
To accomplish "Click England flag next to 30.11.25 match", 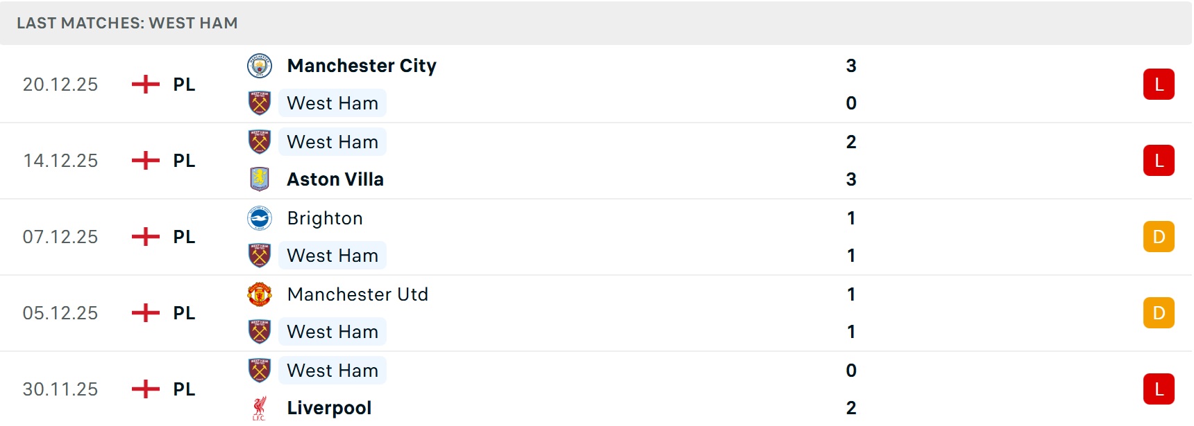I will 146,389.
